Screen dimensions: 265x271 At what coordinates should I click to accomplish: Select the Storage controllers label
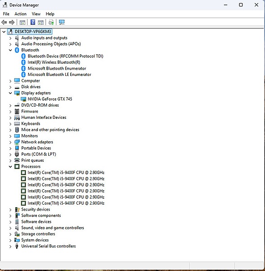click(x=38, y=234)
